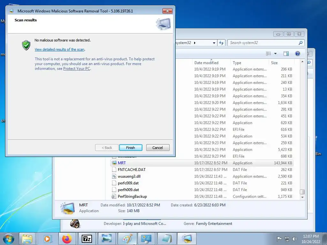Open Windows Explorer from taskbar
This screenshot has height=245, width=327.
[x=27, y=239]
